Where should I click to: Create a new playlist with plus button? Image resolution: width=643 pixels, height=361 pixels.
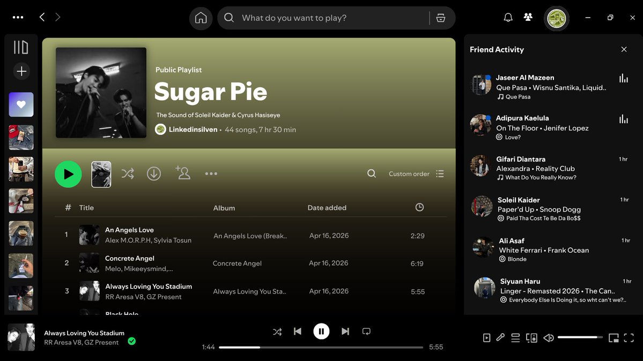21,71
